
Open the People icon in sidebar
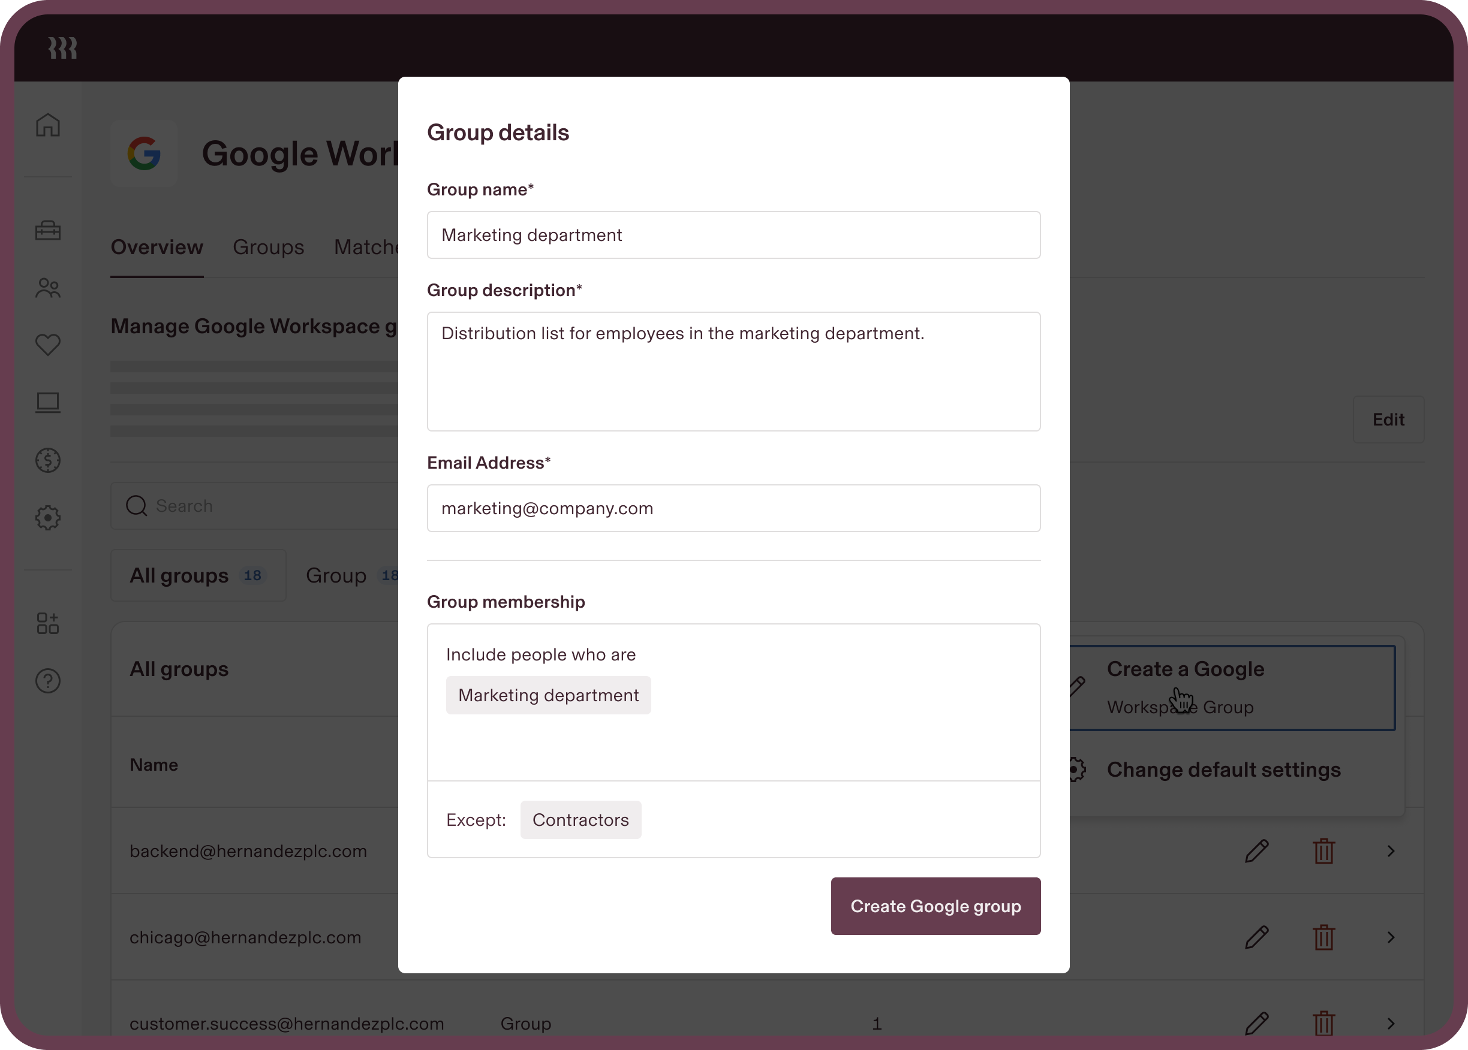[48, 288]
